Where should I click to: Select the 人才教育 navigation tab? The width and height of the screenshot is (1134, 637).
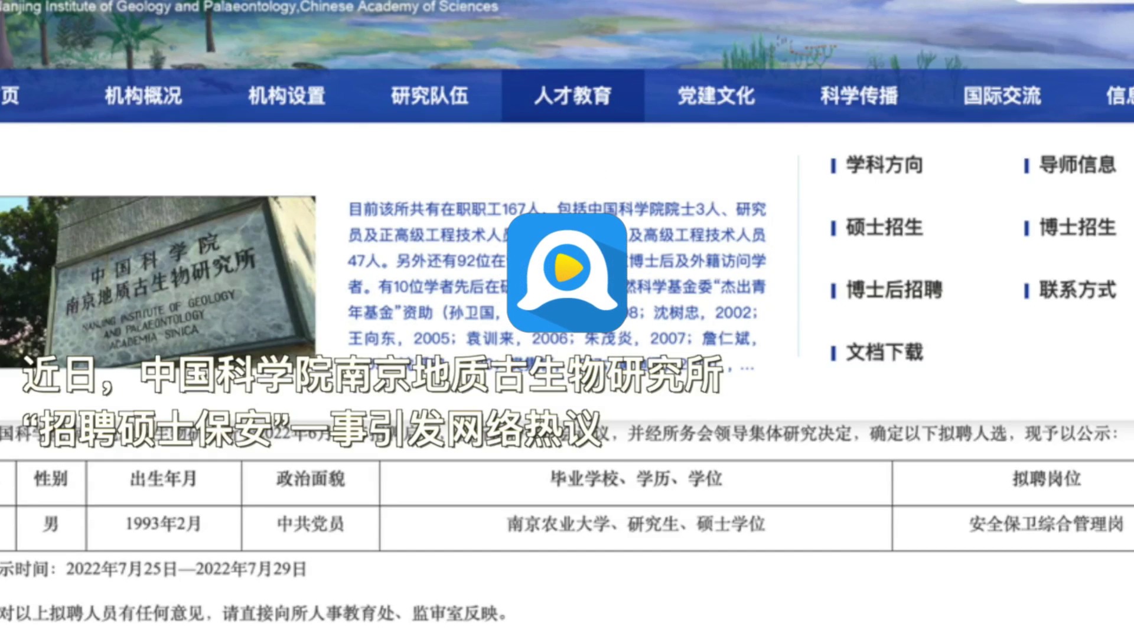[x=572, y=96]
